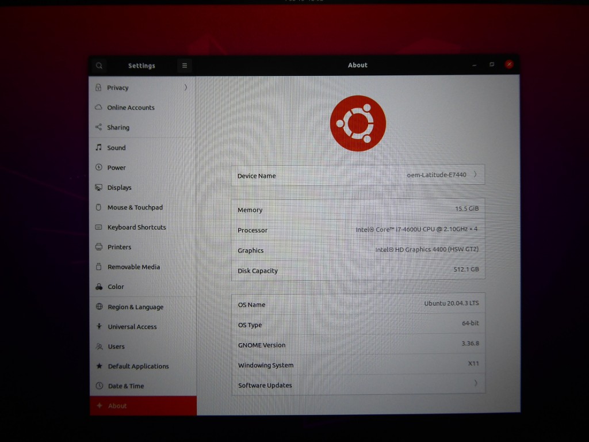
Task: Click the GNOME Version row label
Action: click(262, 345)
